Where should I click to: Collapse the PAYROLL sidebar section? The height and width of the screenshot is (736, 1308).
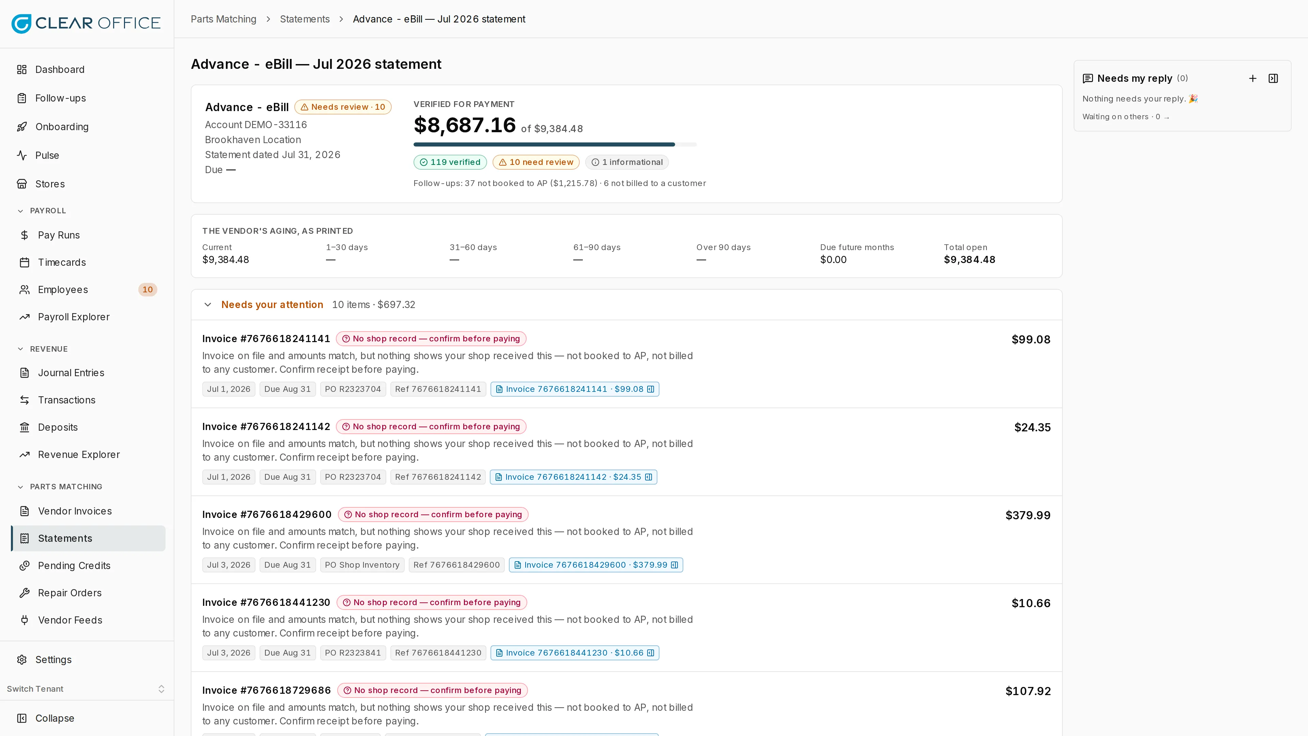tap(42, 210)
